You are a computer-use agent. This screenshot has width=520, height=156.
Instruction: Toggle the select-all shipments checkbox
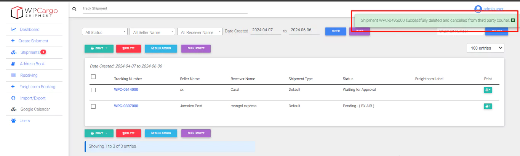93,77
